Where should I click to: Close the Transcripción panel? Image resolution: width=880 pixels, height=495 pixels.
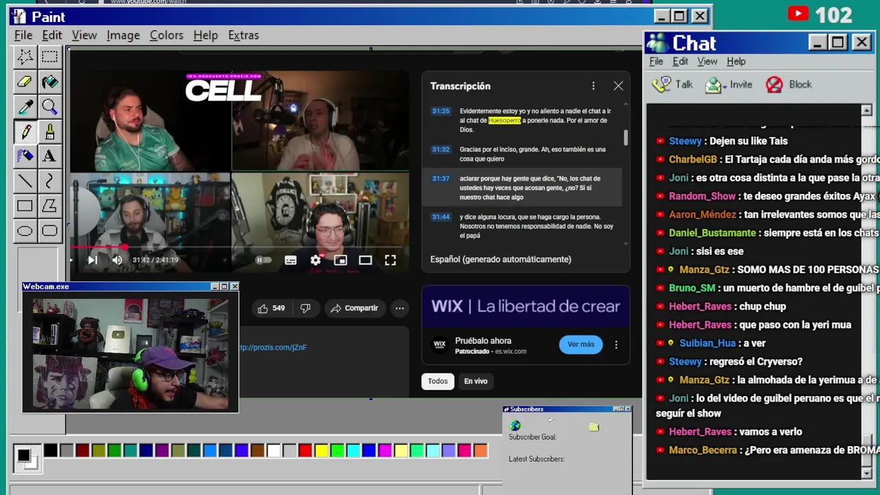(618, 86)
